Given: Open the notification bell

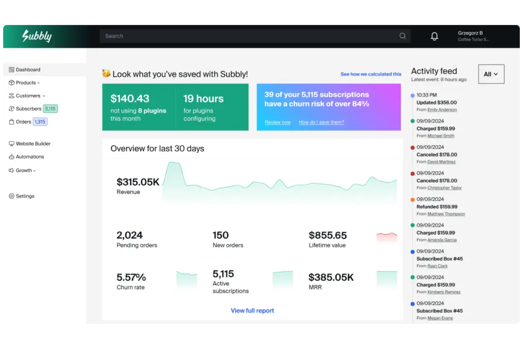Looking at the screenshot, I should click(434, 36).
